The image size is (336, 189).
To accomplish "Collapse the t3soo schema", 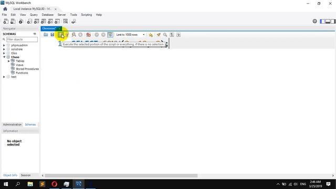I will click(4, 57).
